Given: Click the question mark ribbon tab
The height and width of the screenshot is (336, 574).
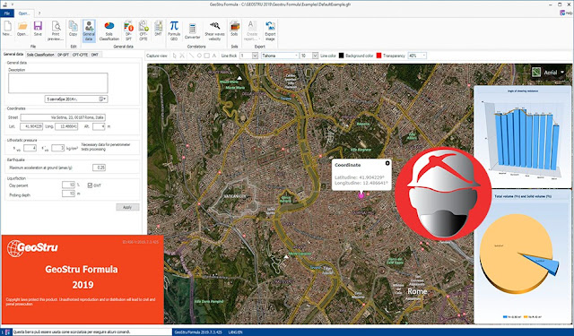Looking at the screenshot, I should pos(39,13).
